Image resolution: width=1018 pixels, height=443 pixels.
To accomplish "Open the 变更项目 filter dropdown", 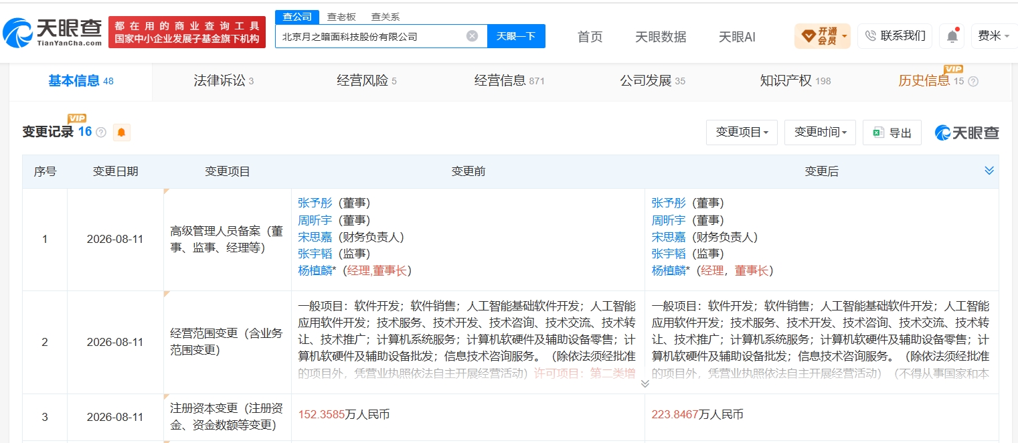I will click(742, 132).
